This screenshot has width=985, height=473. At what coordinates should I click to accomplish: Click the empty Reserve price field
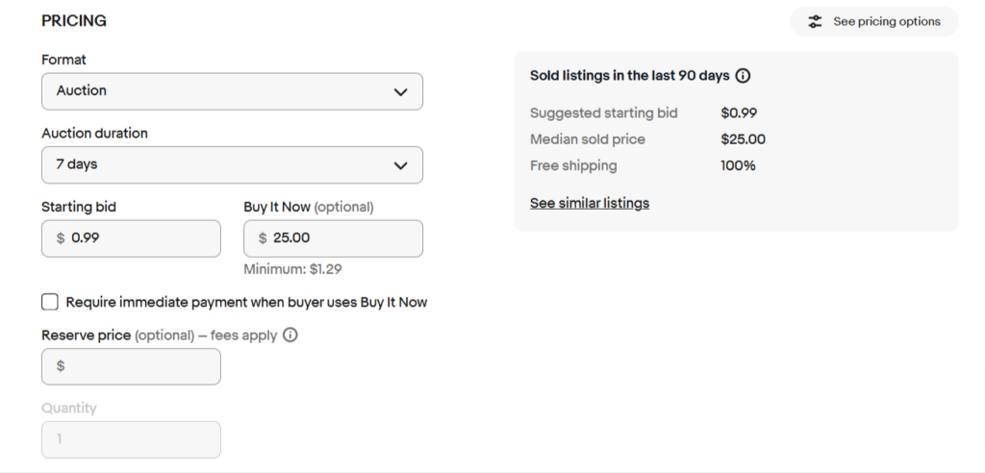(x=131, y=366)
